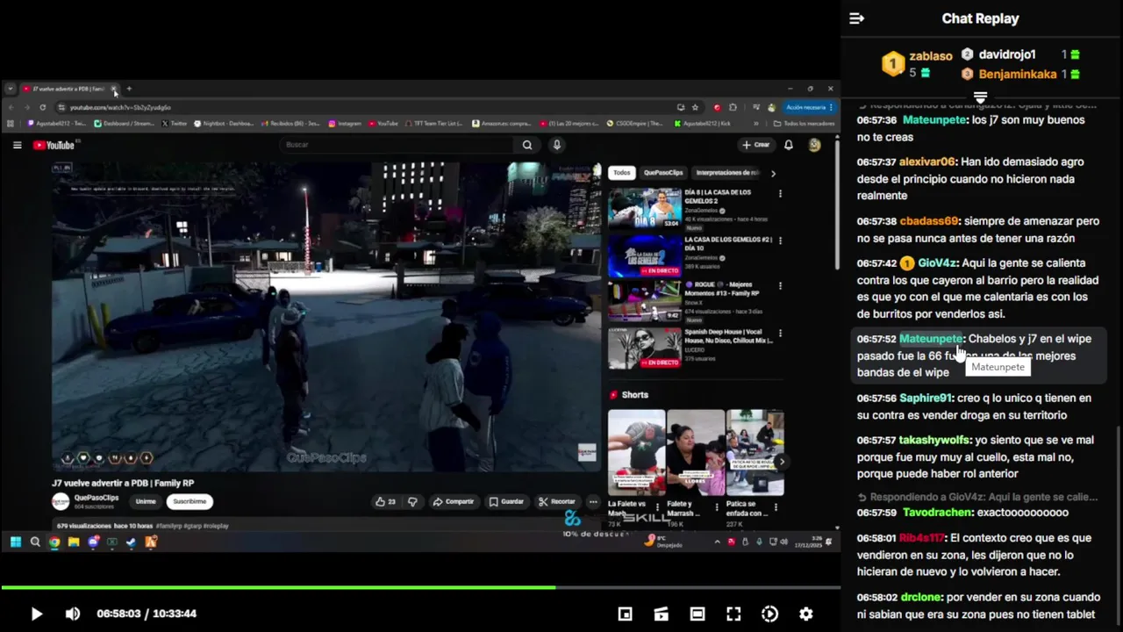Click the Unirme join button
Image resolution: width=1123 pixels, height=632 pixels.
pyautogui.click(x=146, y=502)
